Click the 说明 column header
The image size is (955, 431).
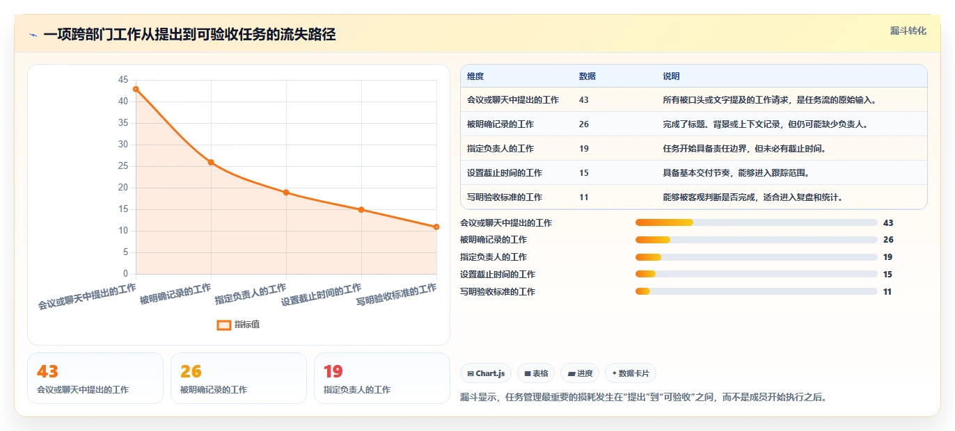coord(671,76)
